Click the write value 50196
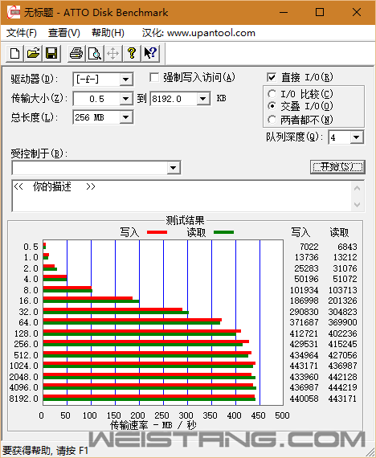376x458 pixels. [306, 279]
